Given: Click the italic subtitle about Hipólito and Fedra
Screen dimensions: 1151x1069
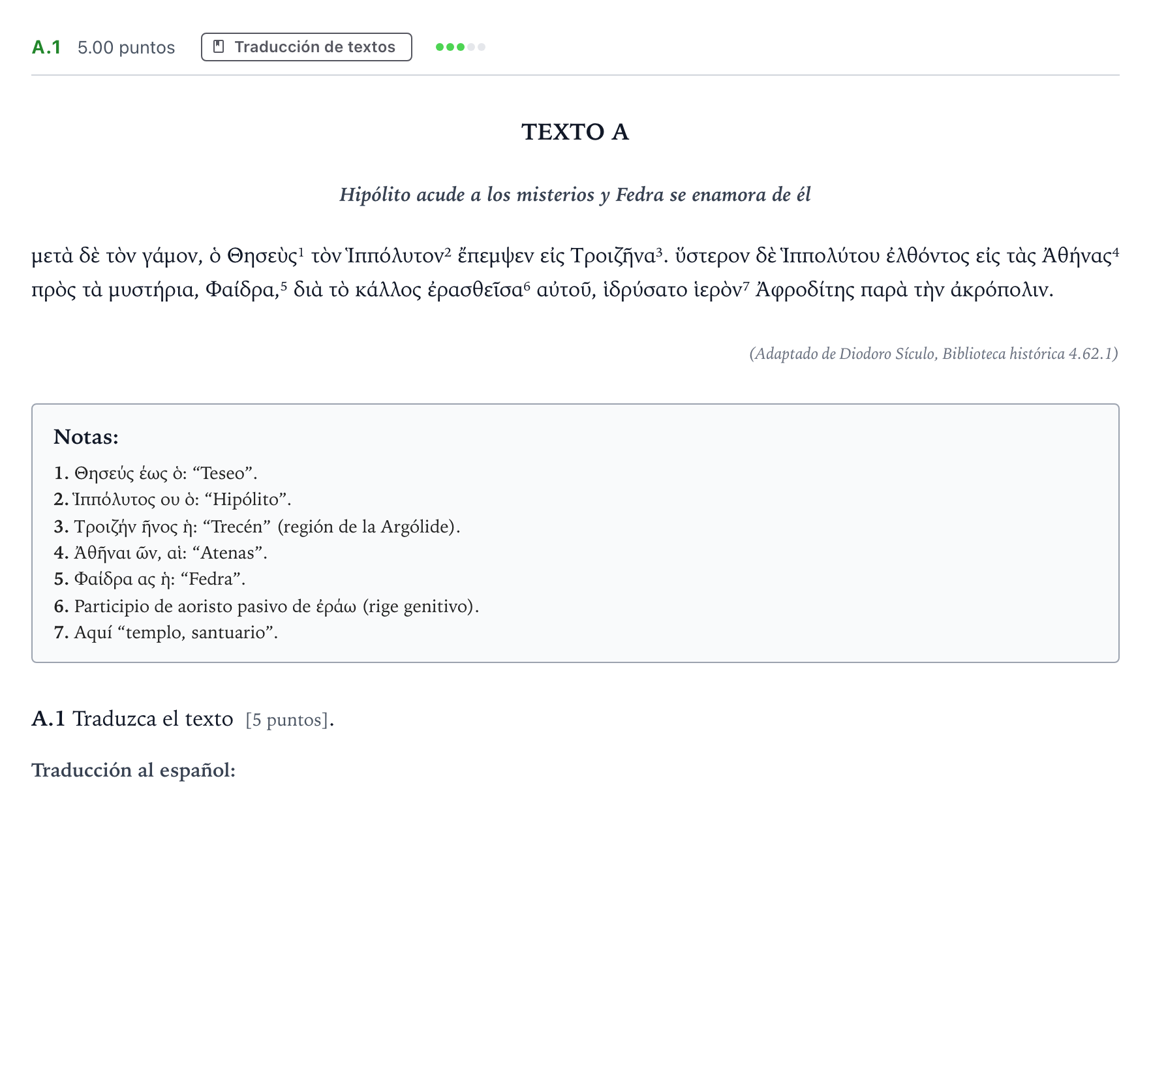Looking at the screenshot, I should coord(575,194).
